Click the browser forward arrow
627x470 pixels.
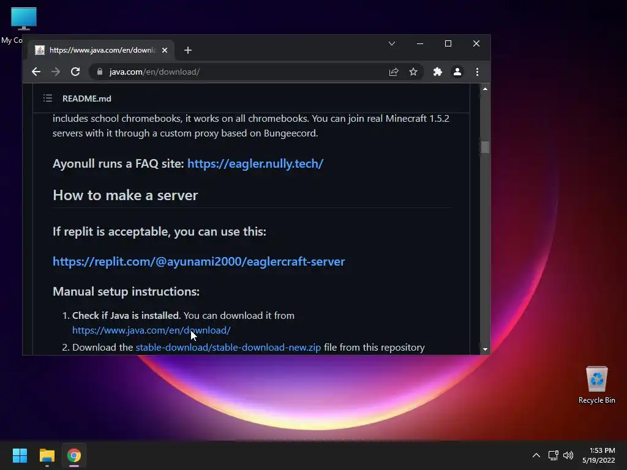[x=56, y=72]
